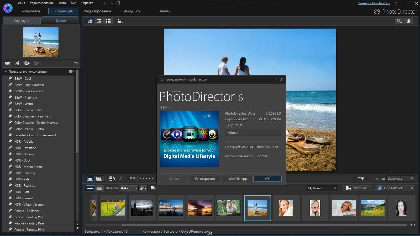The width and height of the screenshot is (420, 236).
Task: Click the secondary display icon
Action: point(120,21)
